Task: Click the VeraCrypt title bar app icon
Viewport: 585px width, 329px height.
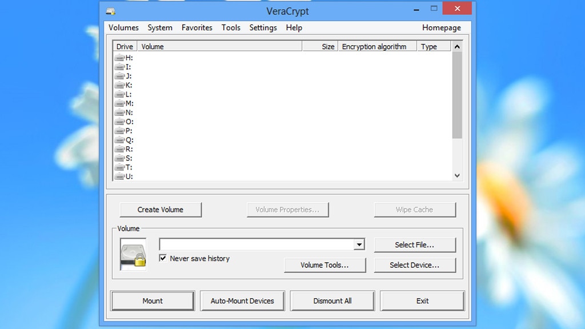Action: coord(110,11)
